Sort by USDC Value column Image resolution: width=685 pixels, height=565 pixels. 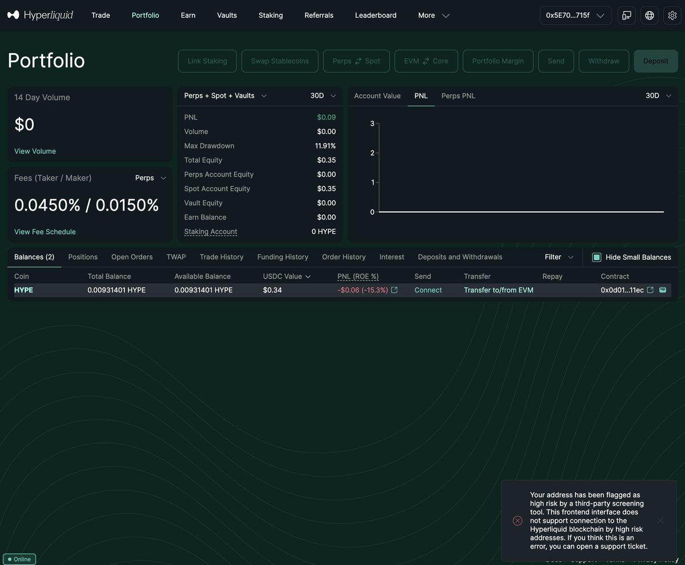pos(287,276)
